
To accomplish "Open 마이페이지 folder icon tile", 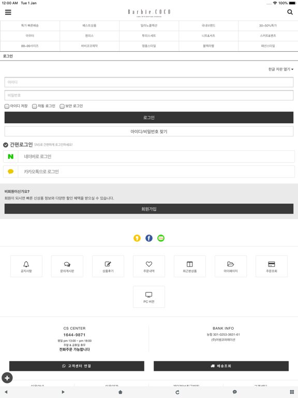I will 231,266.
